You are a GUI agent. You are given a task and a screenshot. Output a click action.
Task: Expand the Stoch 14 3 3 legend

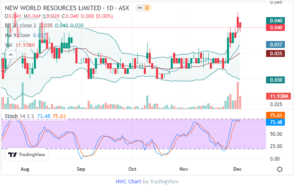pos(20,116)
